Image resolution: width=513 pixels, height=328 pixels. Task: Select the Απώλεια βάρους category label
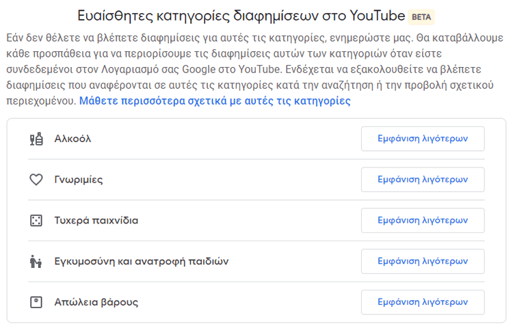(96, 302)
